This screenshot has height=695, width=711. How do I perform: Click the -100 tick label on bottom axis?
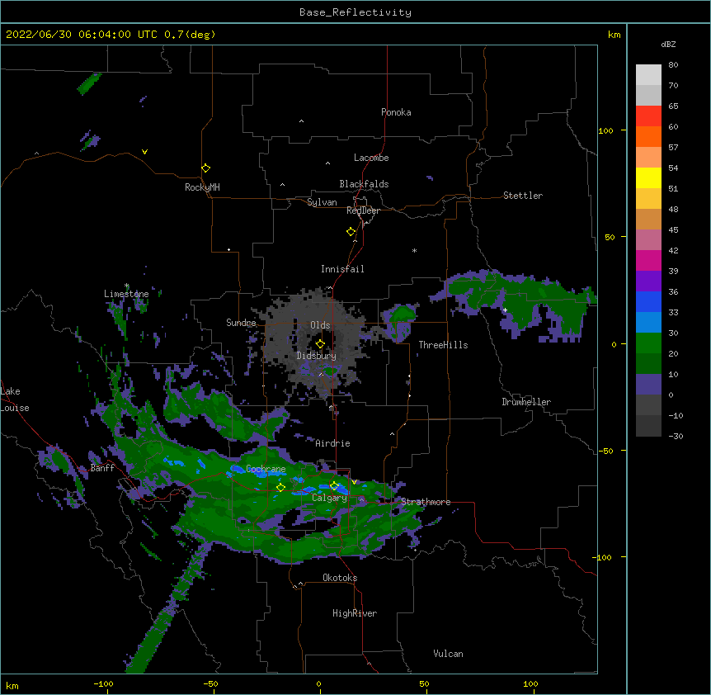(x=103, y=683)
